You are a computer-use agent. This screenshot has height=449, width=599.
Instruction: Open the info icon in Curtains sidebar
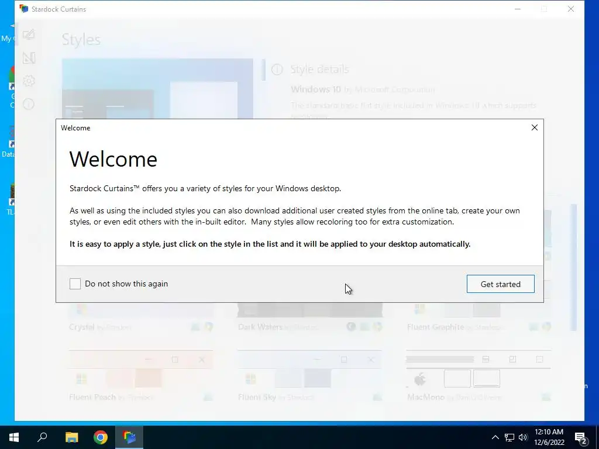tap(29, 104)
